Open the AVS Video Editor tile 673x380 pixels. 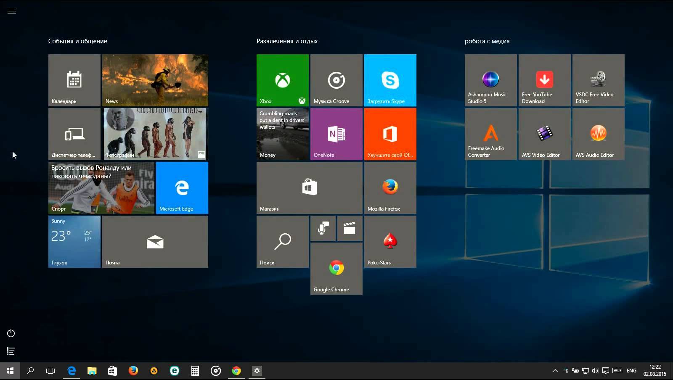coord(545,134)
